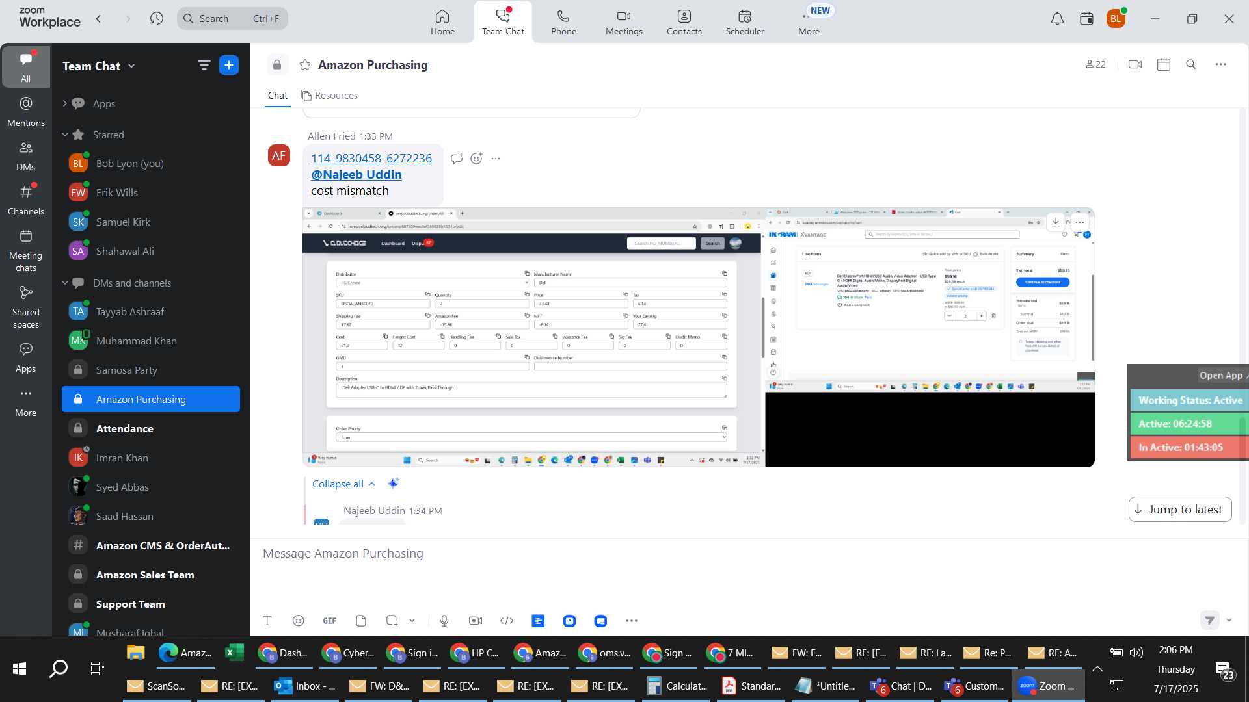Click the Search box at the top
Screen dimensions: 1249x702
click(232, 18)
